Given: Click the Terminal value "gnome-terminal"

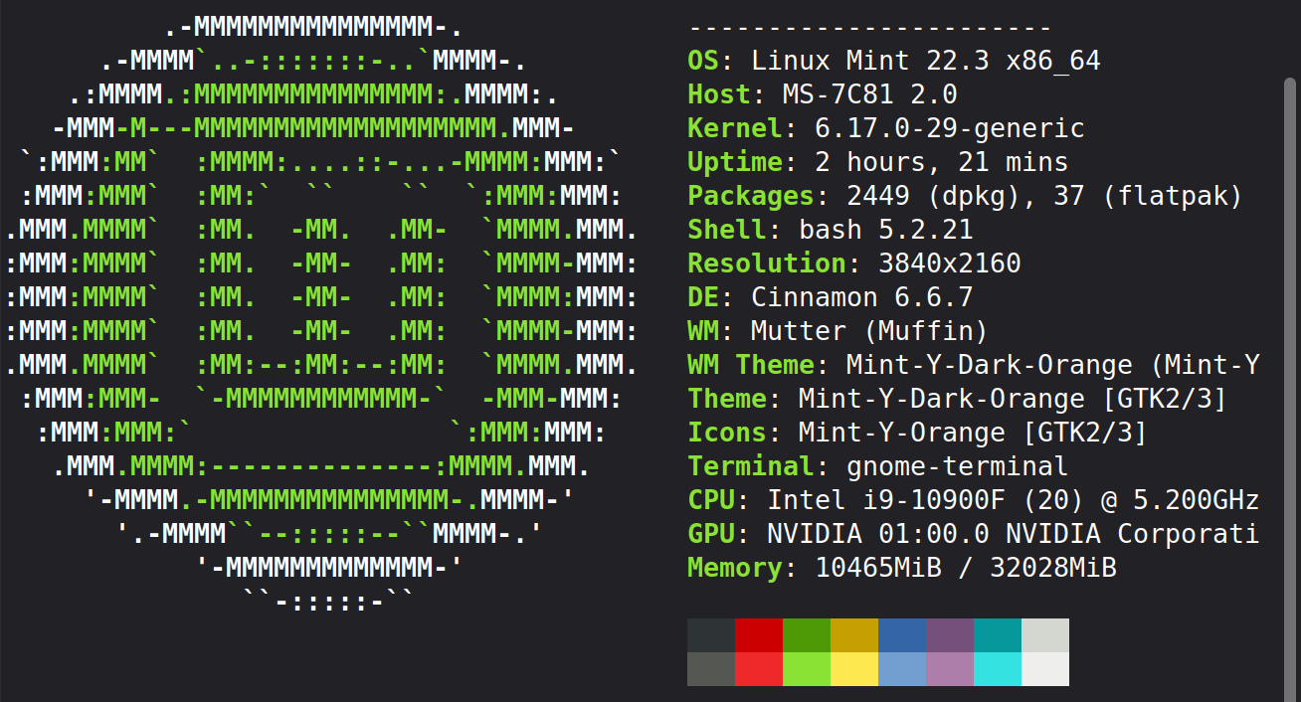Looking at the screenshot, I should point(958,467).
